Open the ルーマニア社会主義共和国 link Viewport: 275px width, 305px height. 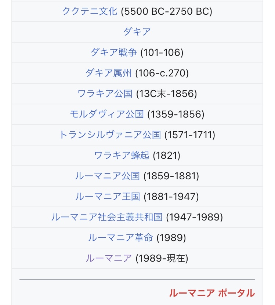(x=106, y=217)
